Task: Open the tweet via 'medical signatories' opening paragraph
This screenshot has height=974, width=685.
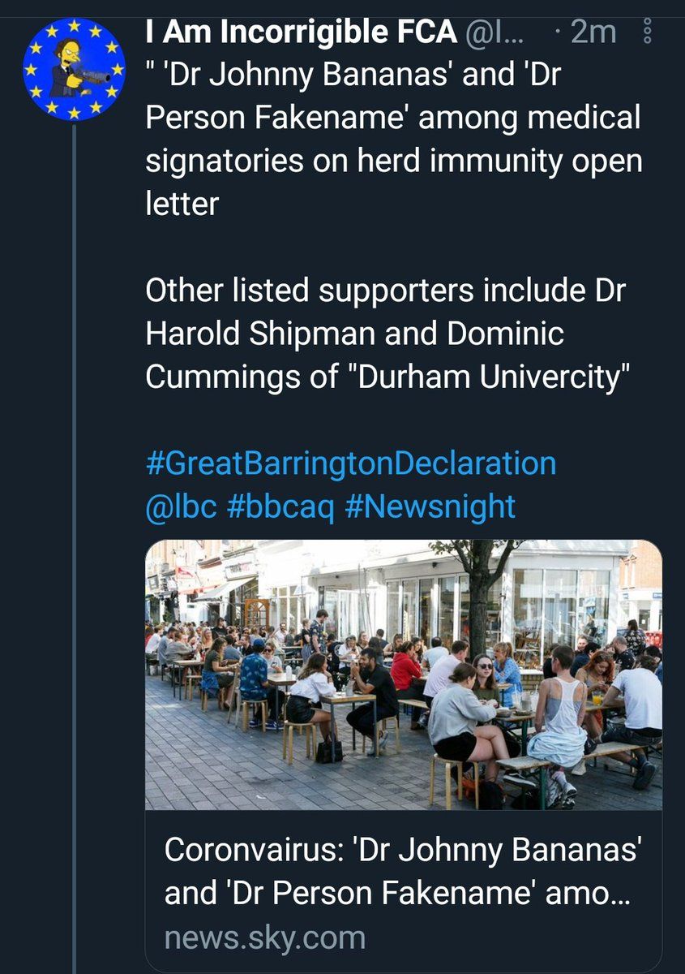Action: 394,139
